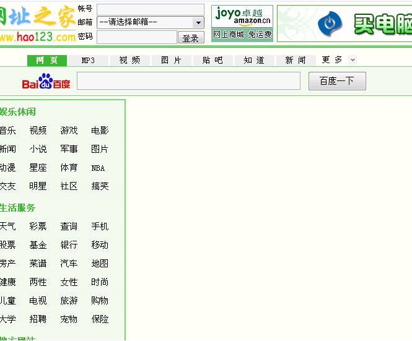This screenshot has width=412, height=341.
Task: Open the 地图 link
Action: [x=100, y=263]
